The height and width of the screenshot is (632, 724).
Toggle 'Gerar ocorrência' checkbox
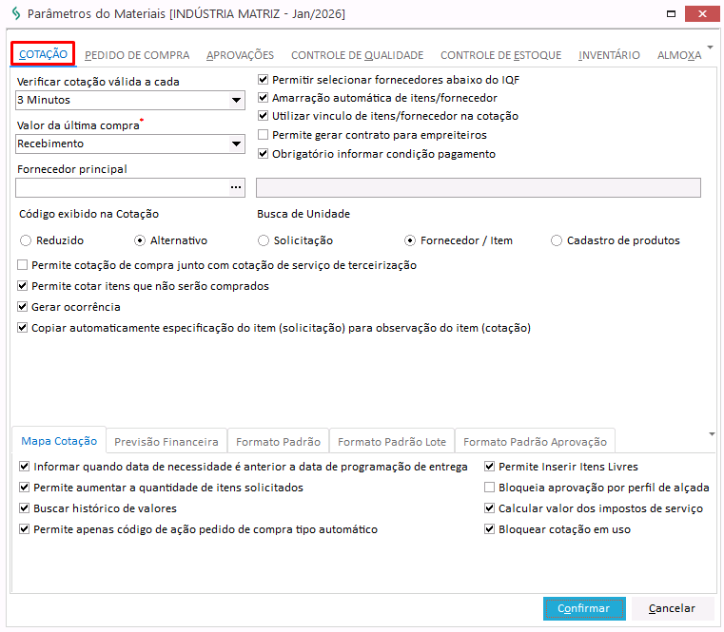(x=22, y=306)
